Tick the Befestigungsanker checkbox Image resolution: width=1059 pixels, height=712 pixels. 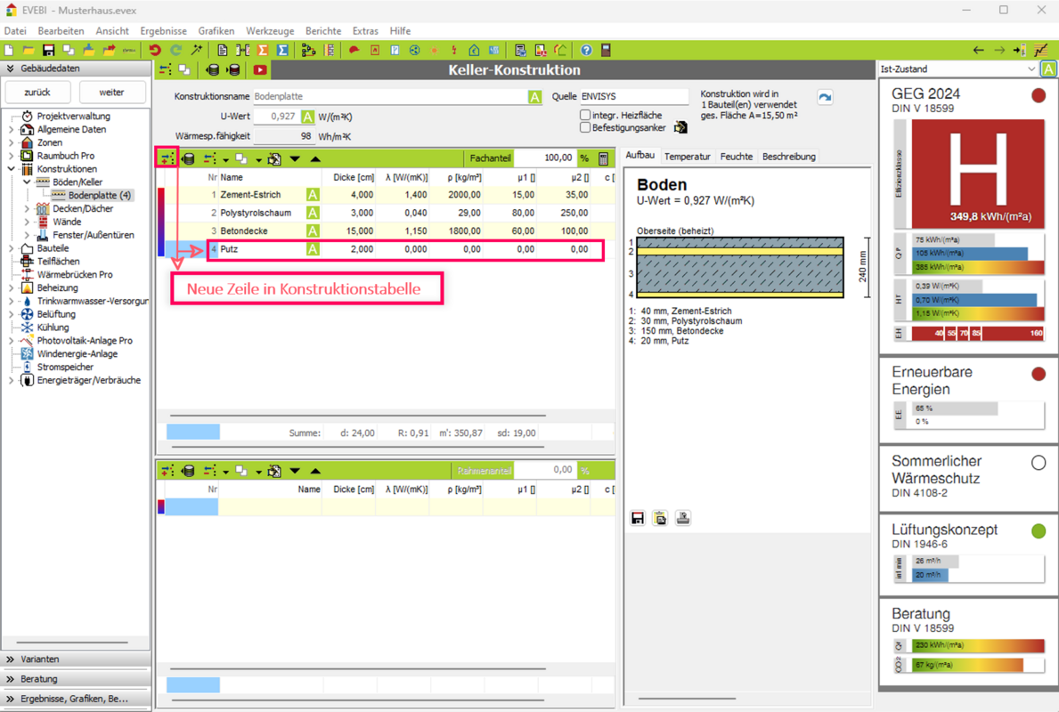[x=585, y=128]
